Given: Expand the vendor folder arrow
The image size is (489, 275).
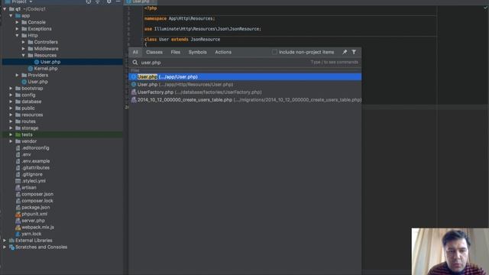Looking at the screenshot, I should pyautogui.click(x=11, y=141).
